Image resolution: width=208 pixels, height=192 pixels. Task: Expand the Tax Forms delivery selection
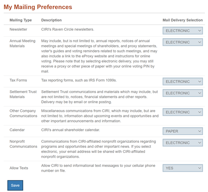click(x=183, y=81)
